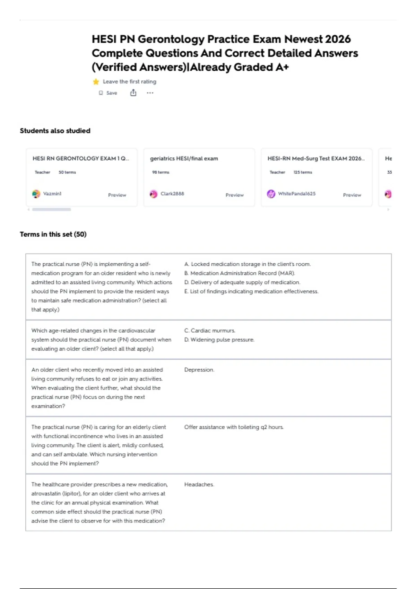Click the partially visible fourth card avatar
The width and height of the screenshot is (416, 589).
388,194
